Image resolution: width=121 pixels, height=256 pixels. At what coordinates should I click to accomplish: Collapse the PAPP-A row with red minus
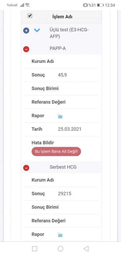tap(26, 49)
